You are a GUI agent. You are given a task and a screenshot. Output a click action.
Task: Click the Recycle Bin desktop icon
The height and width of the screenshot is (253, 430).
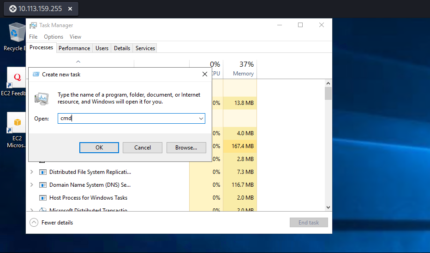point(17,33)
